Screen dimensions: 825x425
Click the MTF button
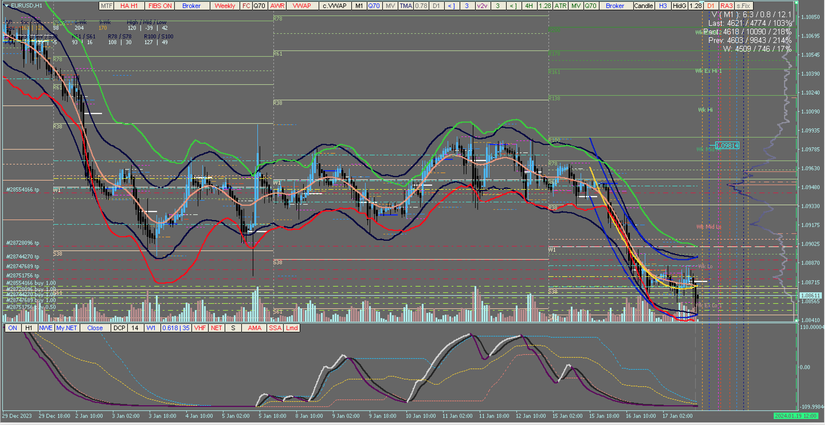pos(107,6)
